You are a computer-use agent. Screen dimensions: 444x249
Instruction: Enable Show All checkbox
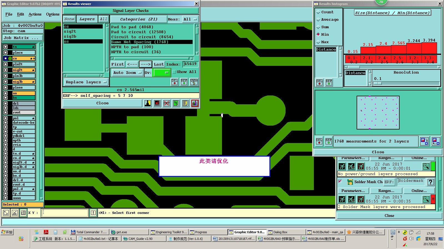pos(174,72)
